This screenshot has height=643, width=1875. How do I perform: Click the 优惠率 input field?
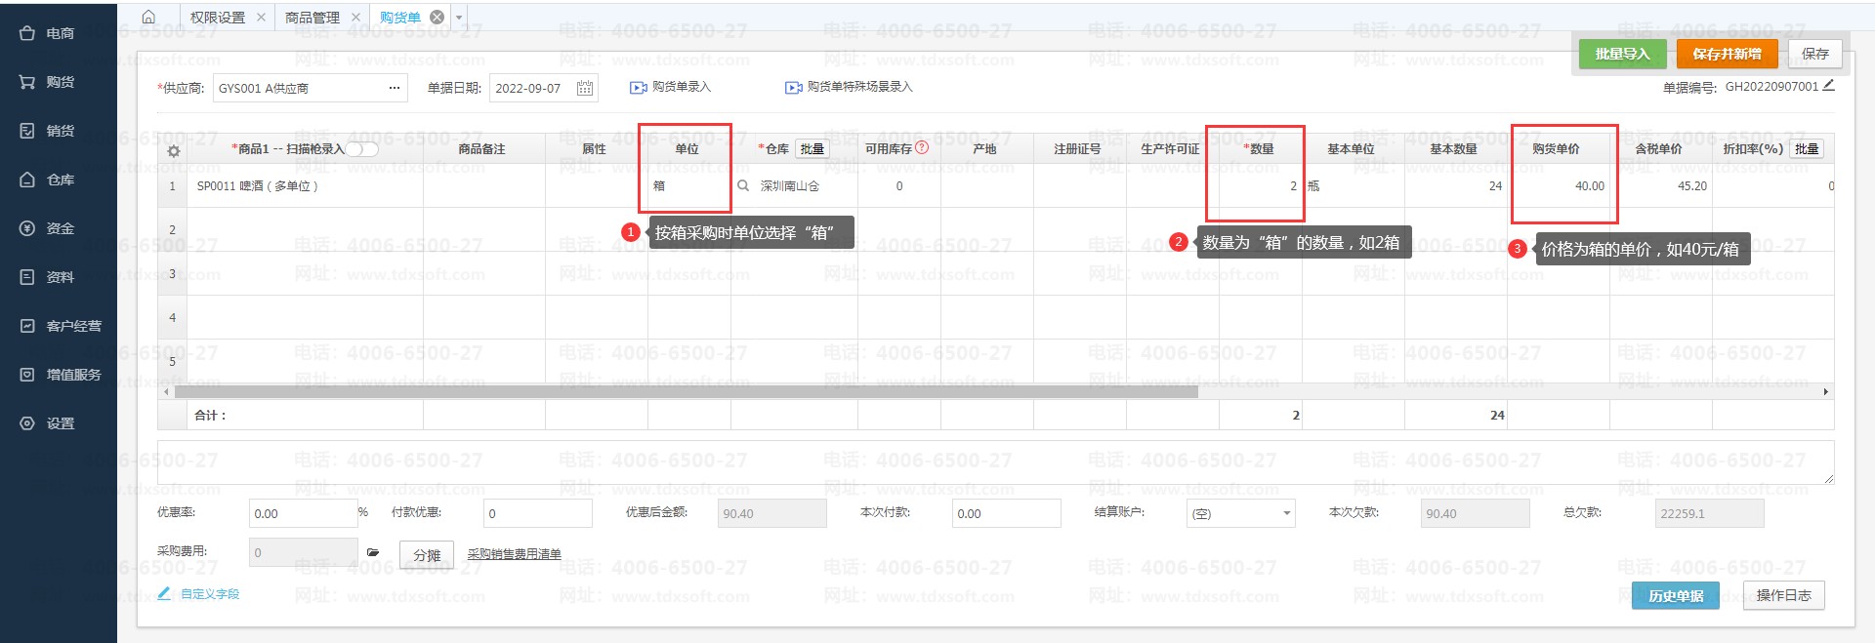pyautogui.click(x=303, y=513)
